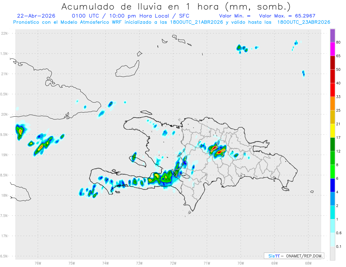
Task: Click the date text 22-Abr-2026
Action: pyautogui.click(x=36, y=16)
